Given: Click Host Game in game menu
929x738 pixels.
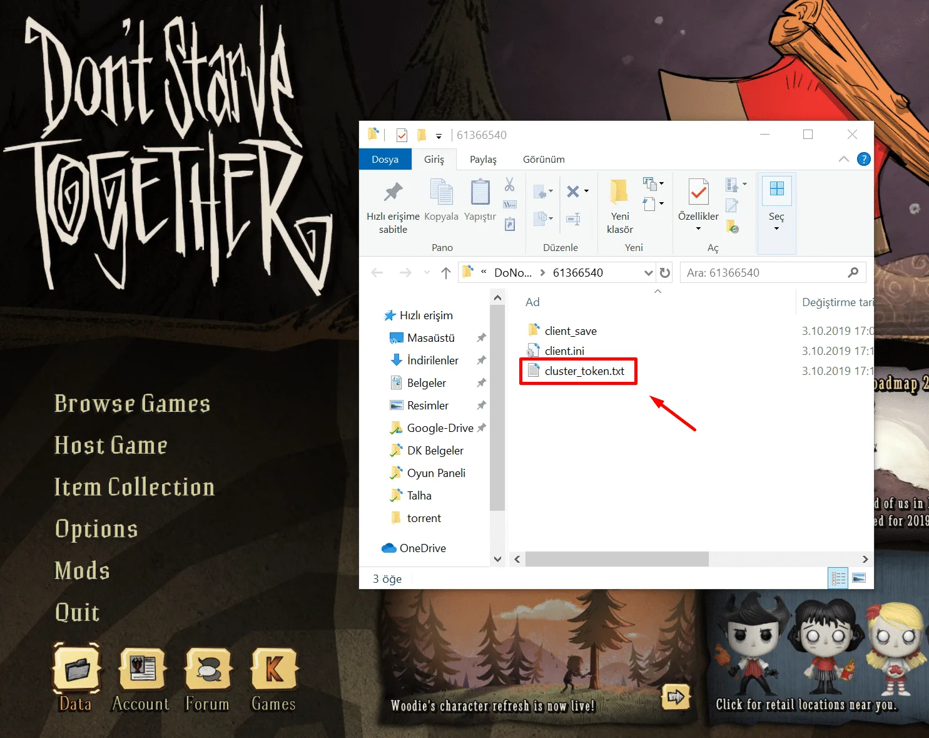Looking at the screenshot, I should (111, 445).
